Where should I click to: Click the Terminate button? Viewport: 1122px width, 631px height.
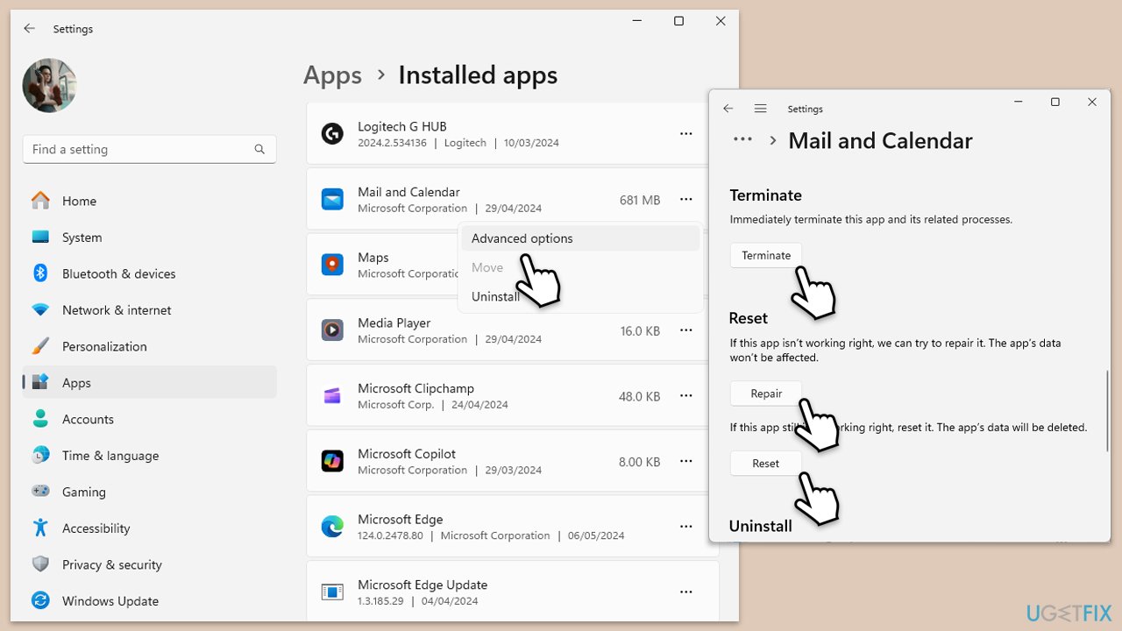766,255
